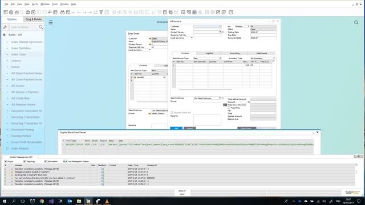Open the Item/Service Type dropdown in A/R Invoice
This screenshot has width=365, height=205.
(x=220, y=58)
